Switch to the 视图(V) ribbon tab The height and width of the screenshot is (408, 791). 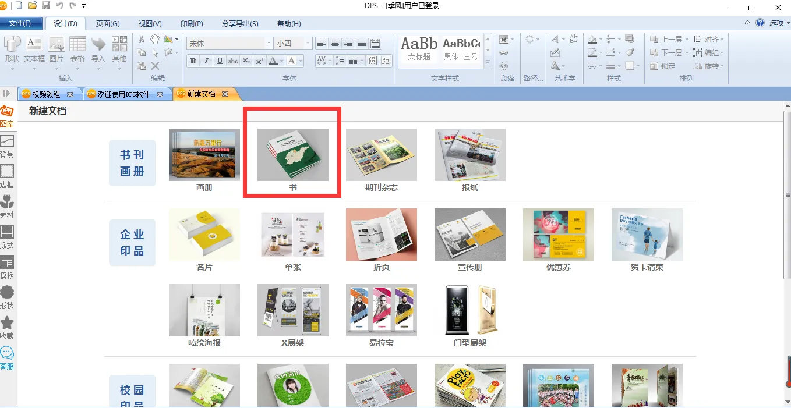pyautogui.click(x=150, y=24)
